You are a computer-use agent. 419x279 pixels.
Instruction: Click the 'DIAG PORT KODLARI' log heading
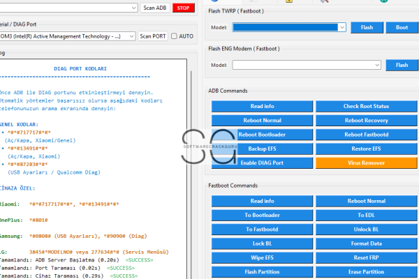tap(80, 68)
